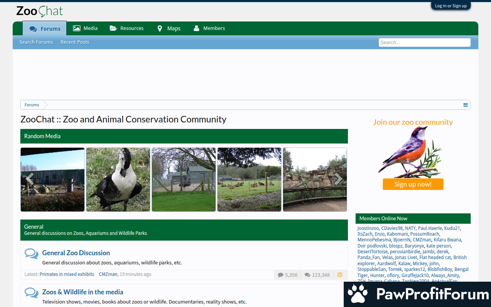View member Paul.Haerle's profile

[x=430, y=228]
